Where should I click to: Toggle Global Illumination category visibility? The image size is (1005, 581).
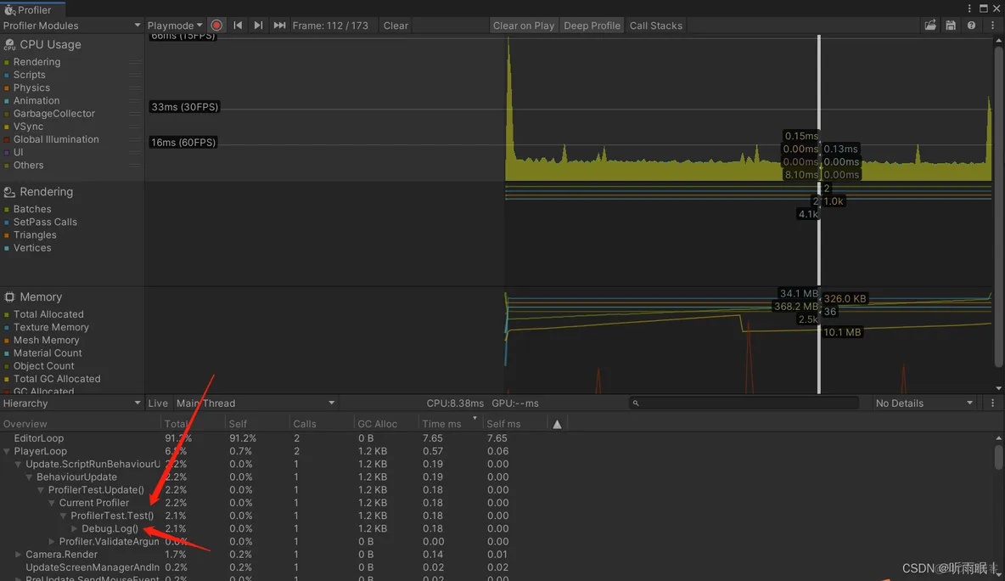(x=7, y=140)
